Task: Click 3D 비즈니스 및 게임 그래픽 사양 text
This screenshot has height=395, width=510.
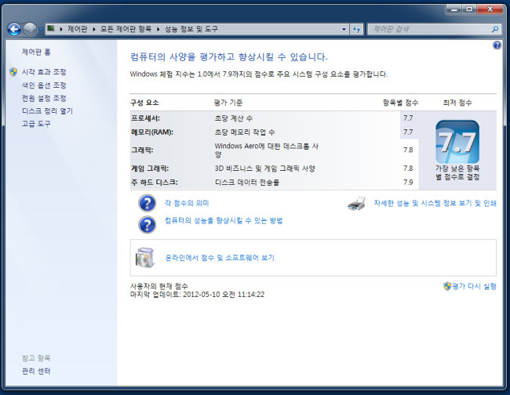Action: [264, 169]
